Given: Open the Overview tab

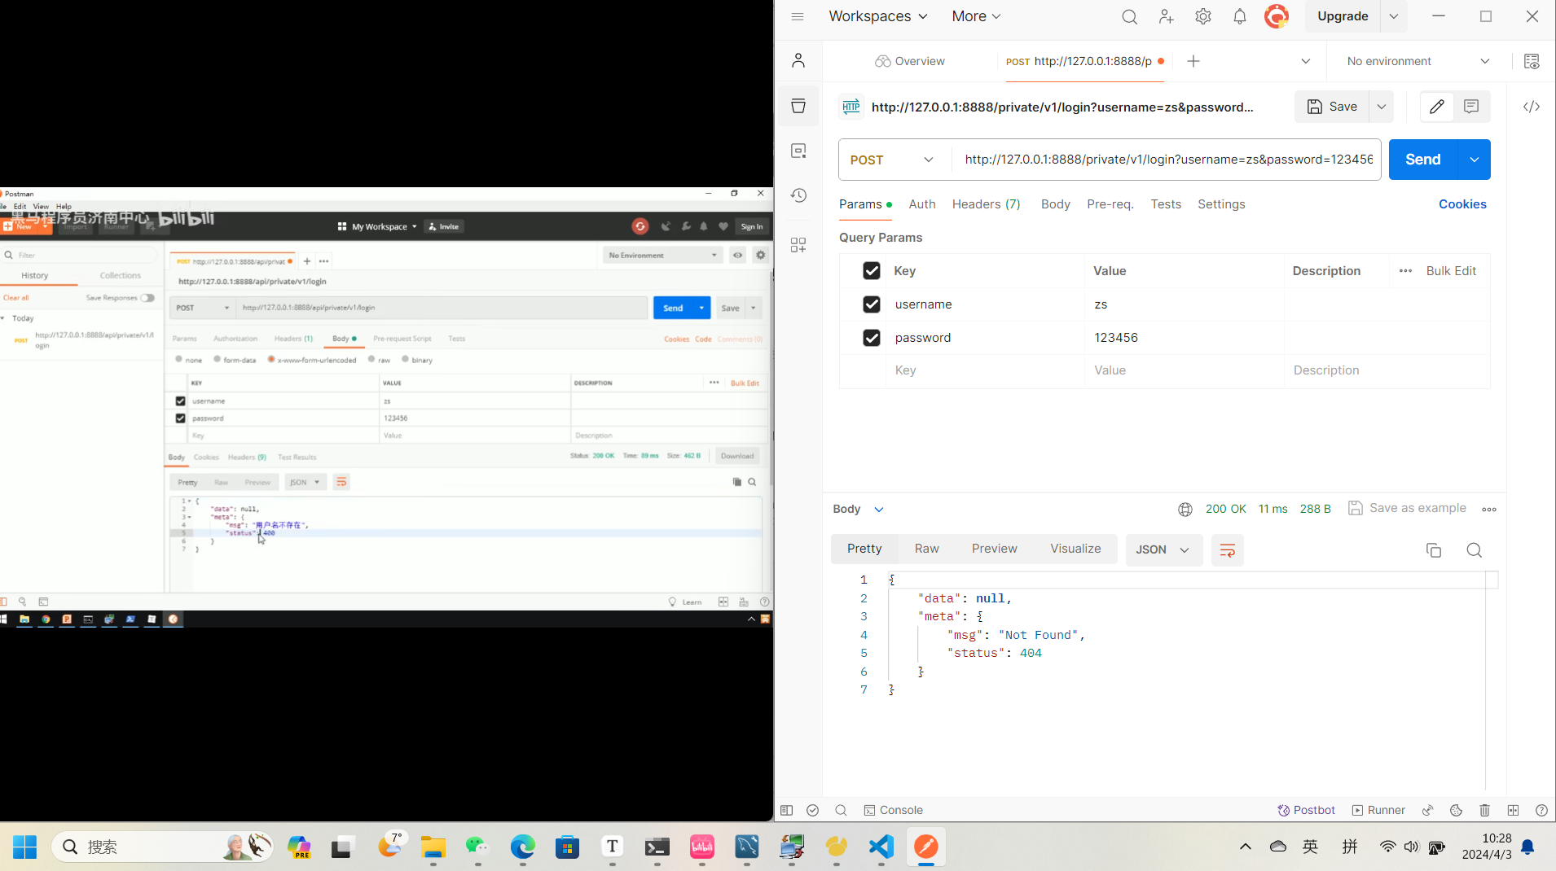Looking at the screenshot, I should coord(910,61).
